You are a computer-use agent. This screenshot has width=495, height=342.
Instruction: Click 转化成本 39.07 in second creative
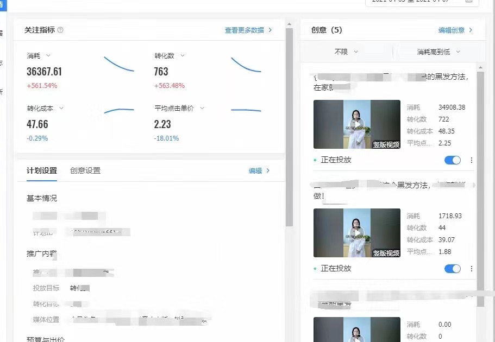tap(447, 240)
